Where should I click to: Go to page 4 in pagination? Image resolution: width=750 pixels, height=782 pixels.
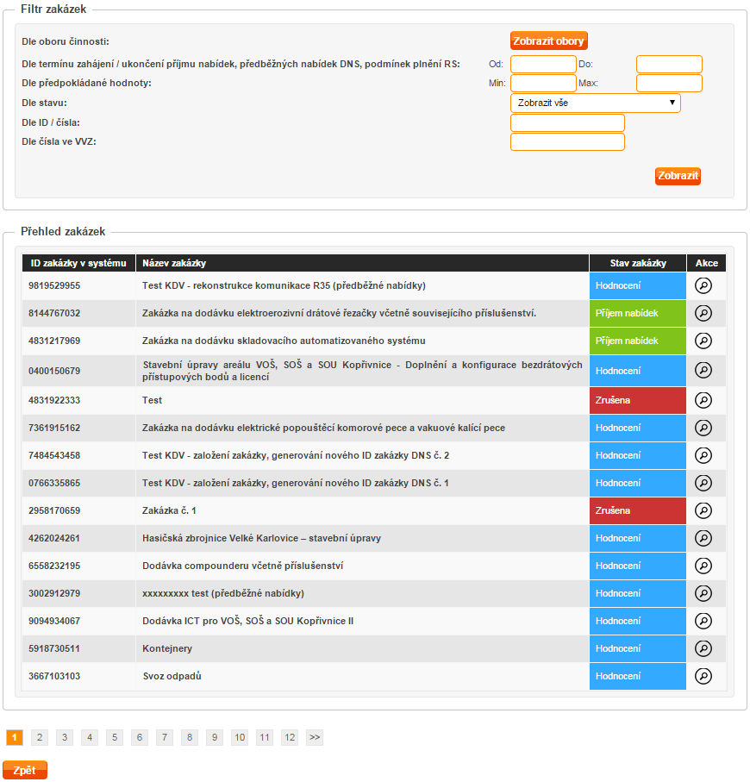pyautogui.click(x=90, y=737)
